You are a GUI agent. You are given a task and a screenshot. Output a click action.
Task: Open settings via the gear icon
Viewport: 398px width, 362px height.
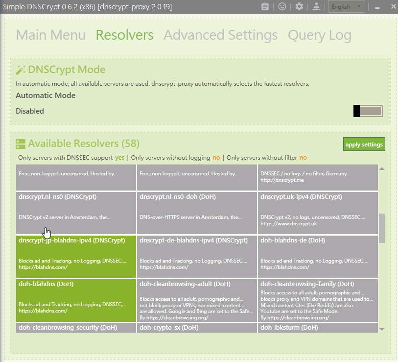coord(299,7)
